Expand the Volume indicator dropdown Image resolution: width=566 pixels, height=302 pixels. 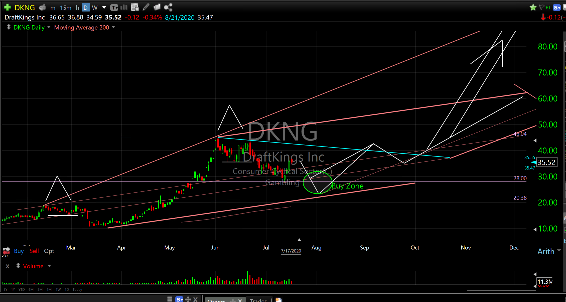[x=49, y=266]
